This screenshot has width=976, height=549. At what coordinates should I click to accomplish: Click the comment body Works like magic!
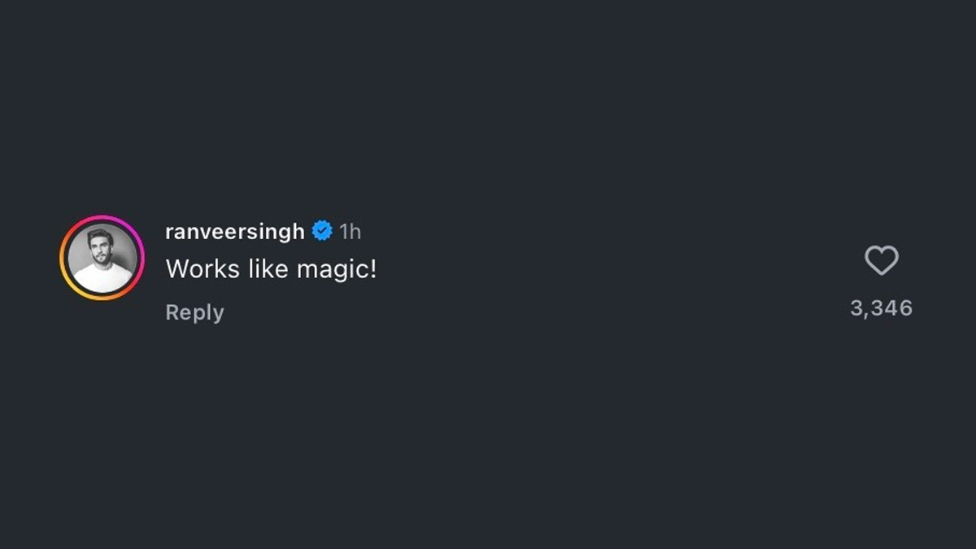[271, 269]
